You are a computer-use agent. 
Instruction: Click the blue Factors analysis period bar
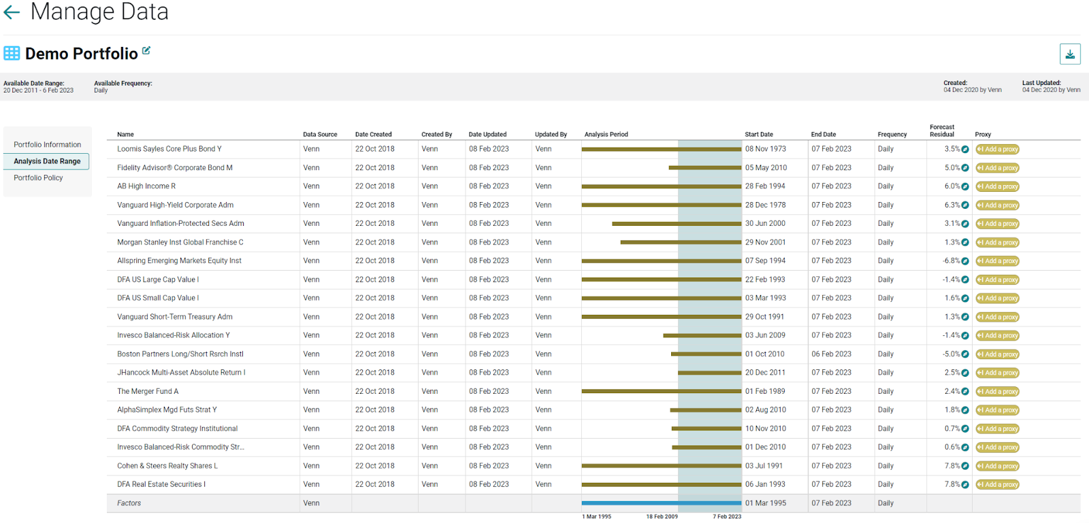[661, 503]
